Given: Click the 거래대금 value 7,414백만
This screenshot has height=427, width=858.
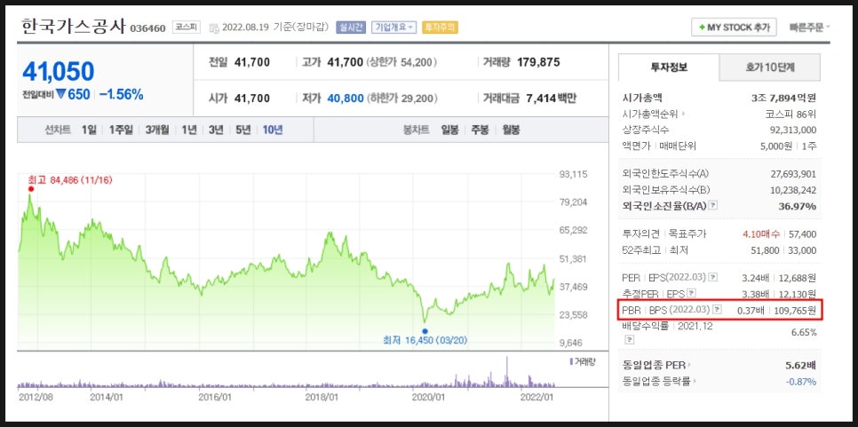Looking at the screenshot, I should [x=551, y=99].
